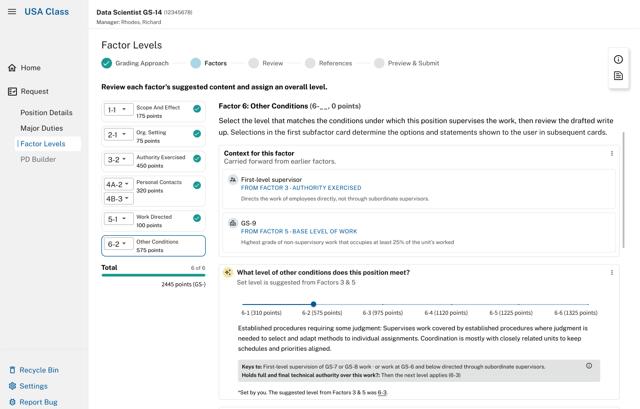Viewport: 640px width, 409px height.
Task: Click the AI sparkle suggestion icon
Action: 228,273
